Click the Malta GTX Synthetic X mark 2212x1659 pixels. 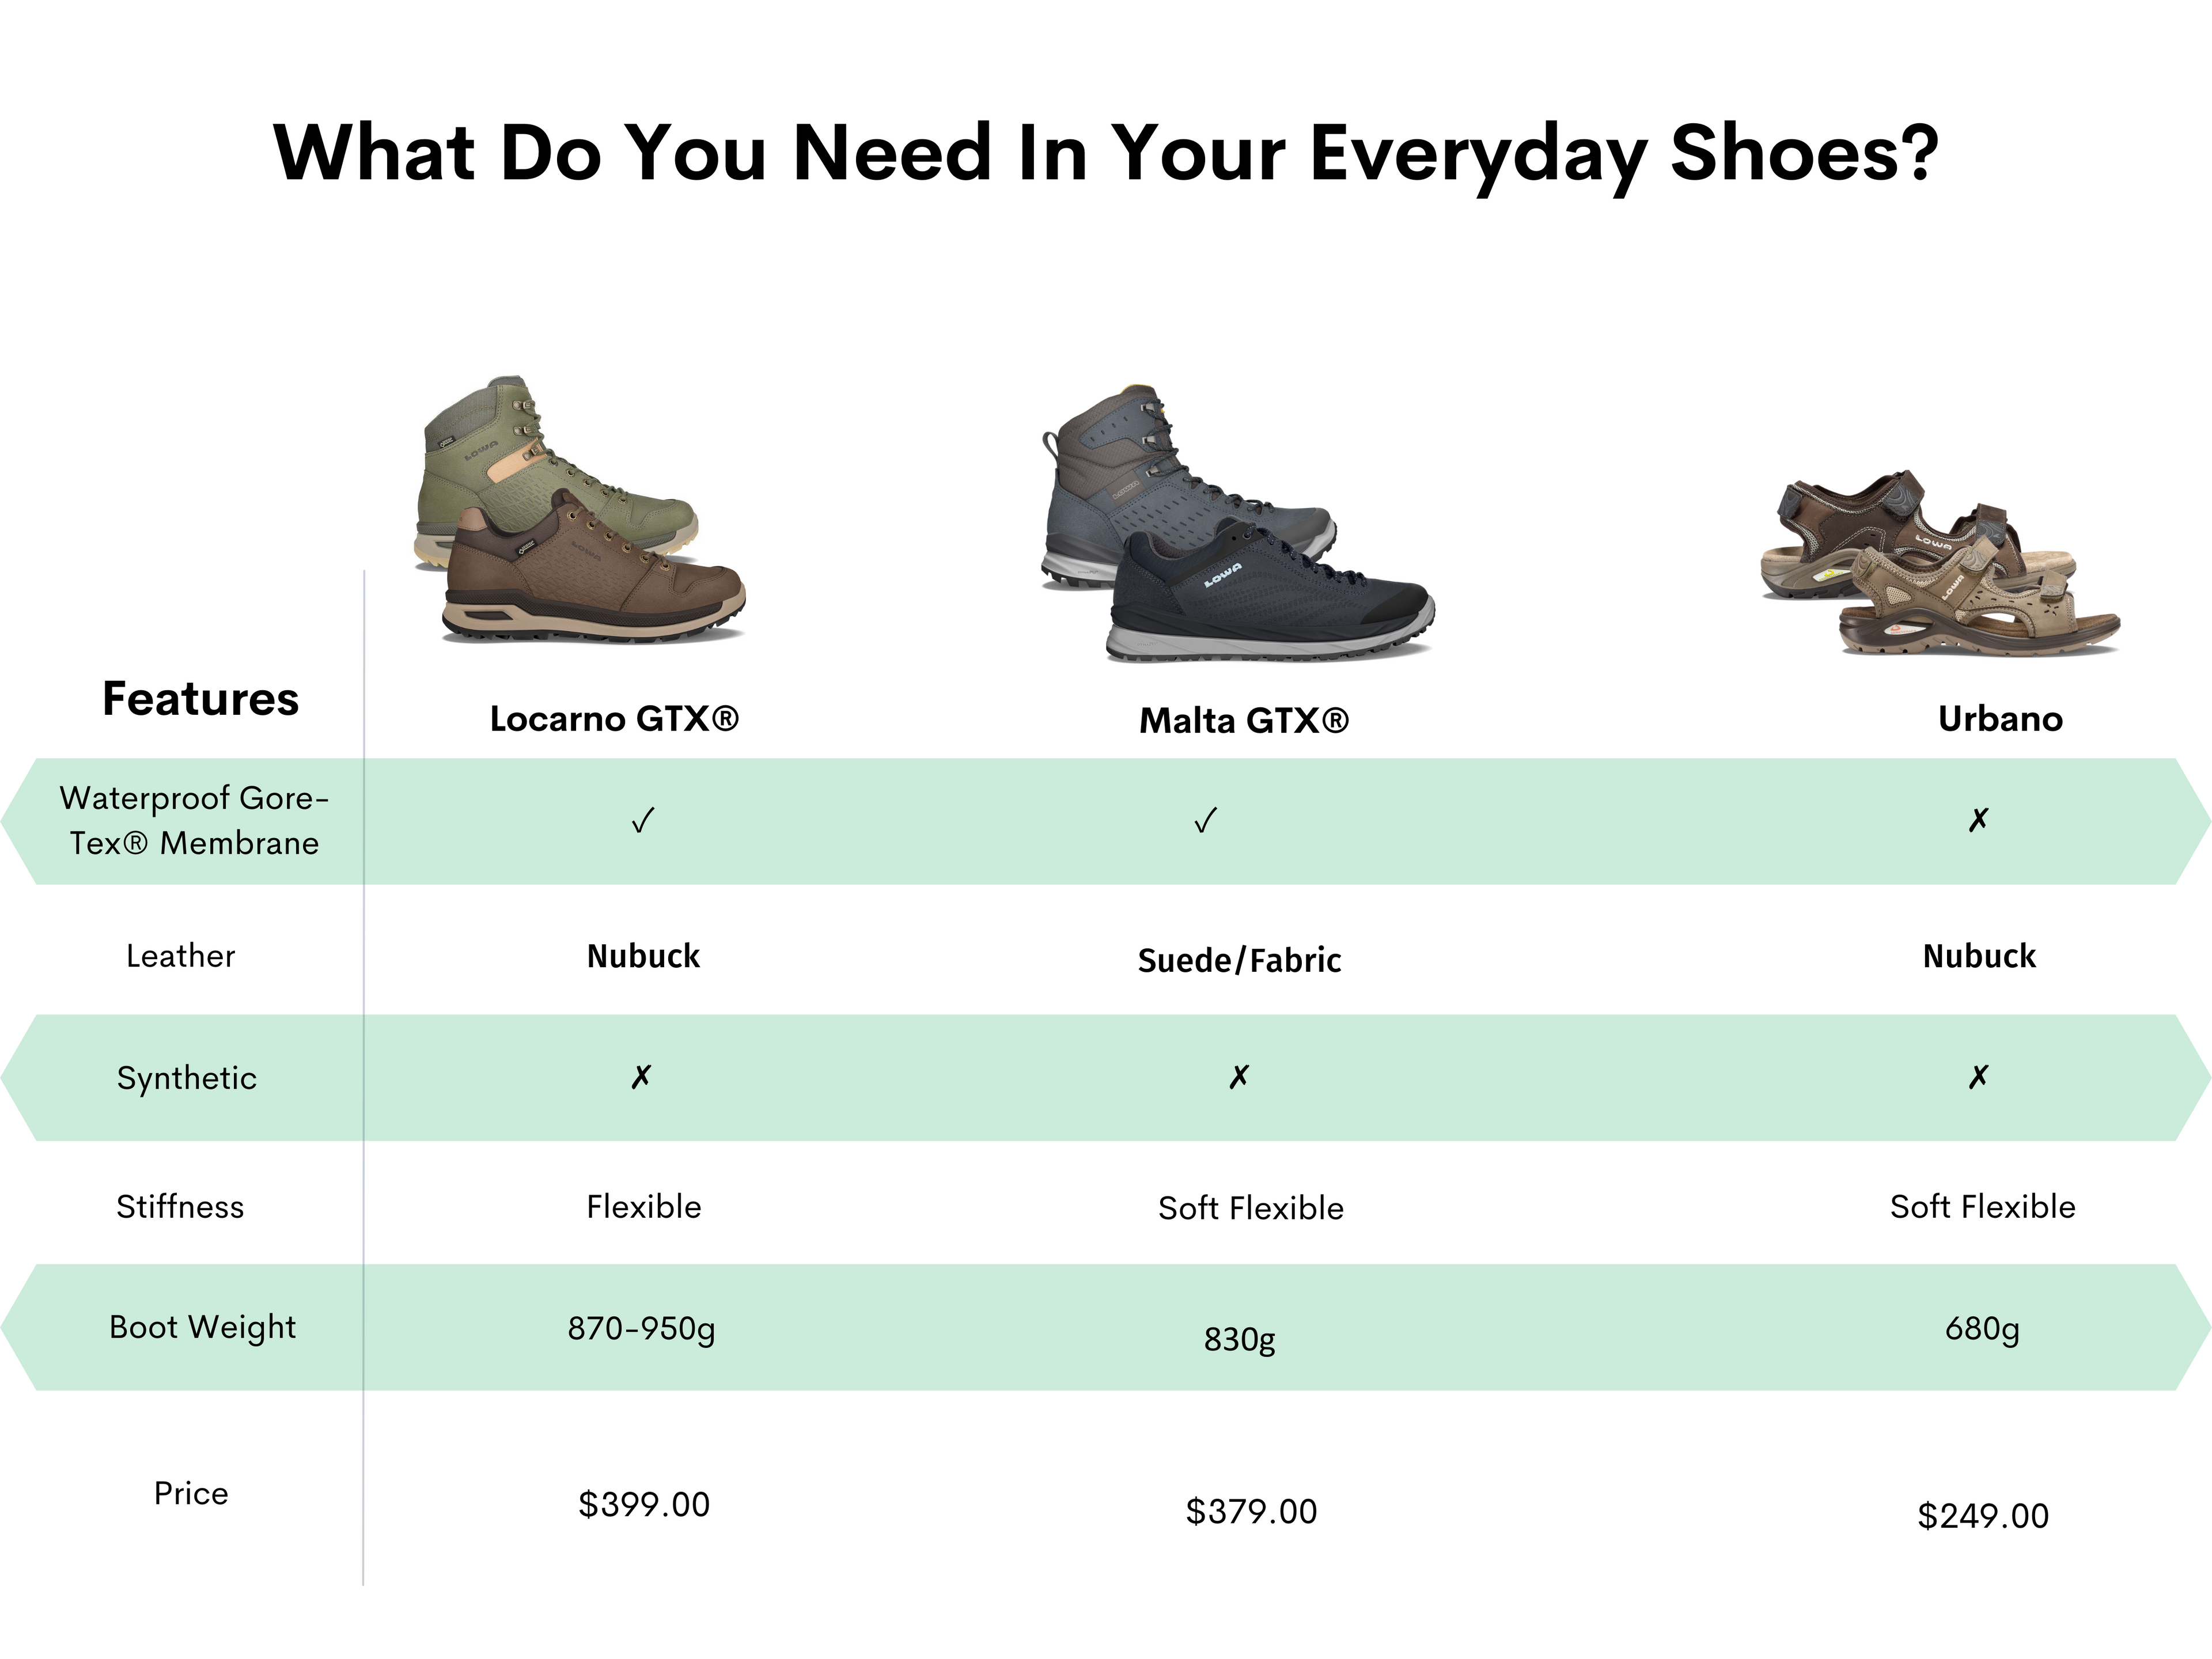[1239, 1077]
